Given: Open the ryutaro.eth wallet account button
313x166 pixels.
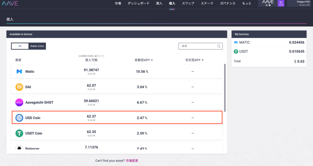Looking at the screenshot, I should click(300, 3).
